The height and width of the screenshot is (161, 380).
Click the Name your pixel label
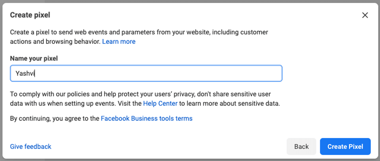pyautogui.click(x=34, y=58)
